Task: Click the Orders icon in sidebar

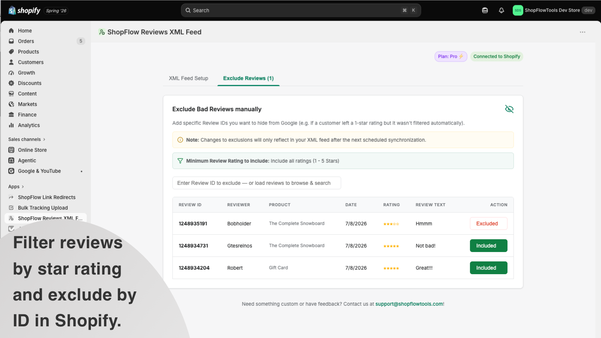Action: tap(11, 41)
